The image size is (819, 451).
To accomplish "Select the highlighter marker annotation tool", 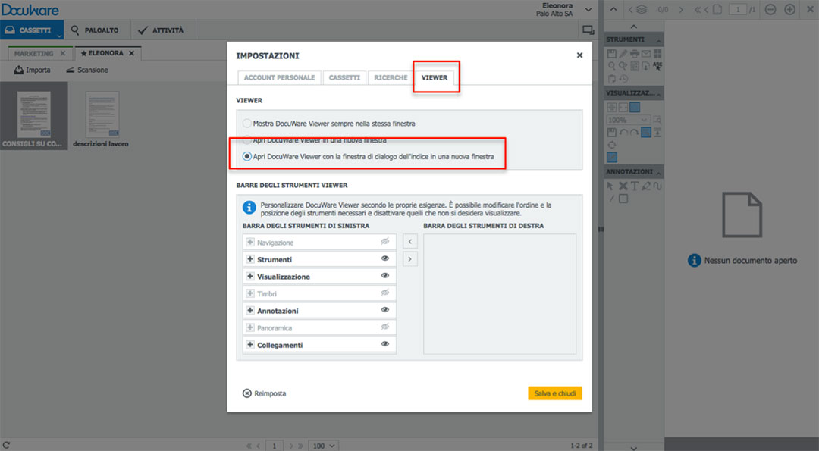I will pyautogui.click(x=646, y=186).
